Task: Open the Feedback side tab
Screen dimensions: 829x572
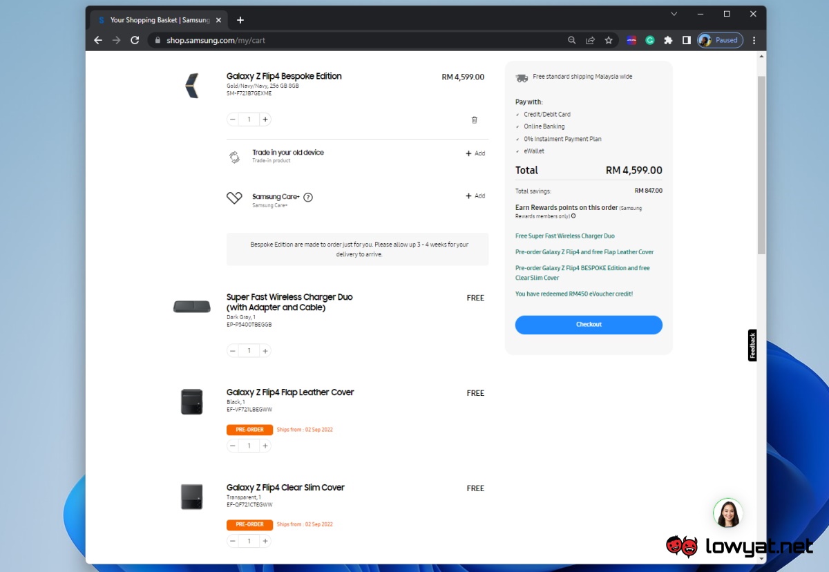Action: (x=752, y=345)
